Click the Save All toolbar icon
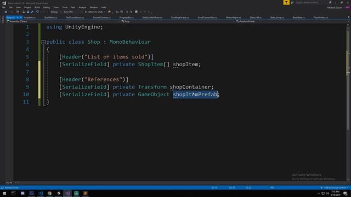 [x=32, y=12]
